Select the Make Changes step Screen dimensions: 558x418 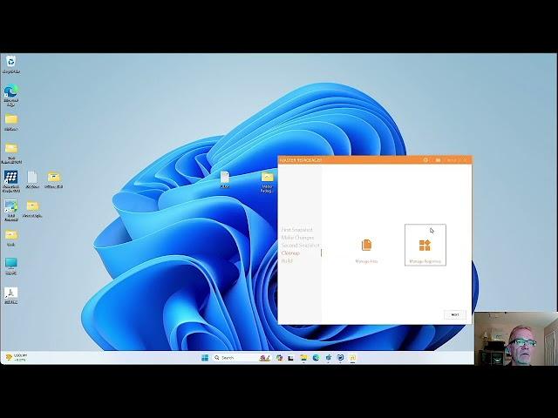[297, 238]
